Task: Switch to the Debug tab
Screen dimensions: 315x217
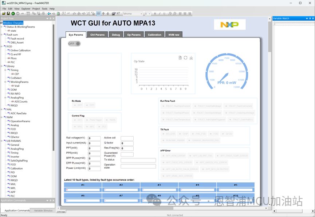Action: [x=116, y=35]
